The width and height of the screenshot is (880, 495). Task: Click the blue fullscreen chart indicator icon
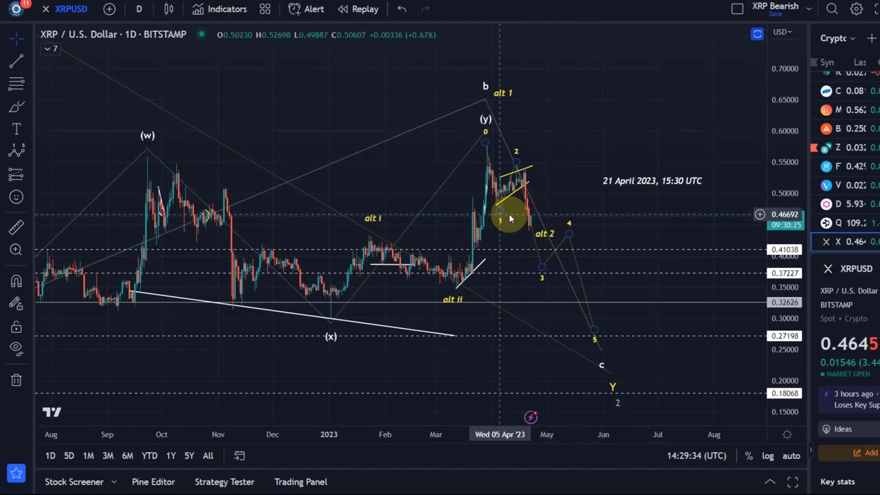[x=757, y=34]
